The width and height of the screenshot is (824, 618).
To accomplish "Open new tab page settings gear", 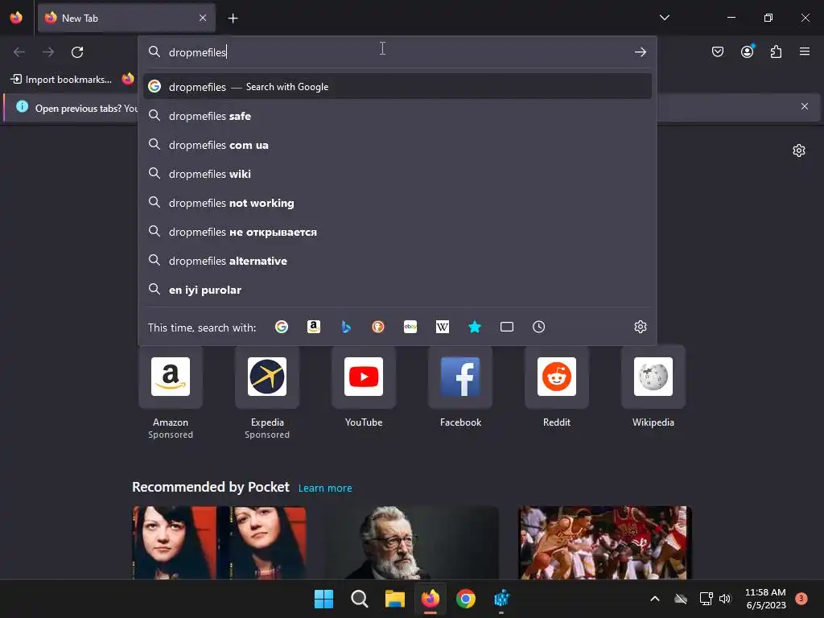I will pos(799,150).
